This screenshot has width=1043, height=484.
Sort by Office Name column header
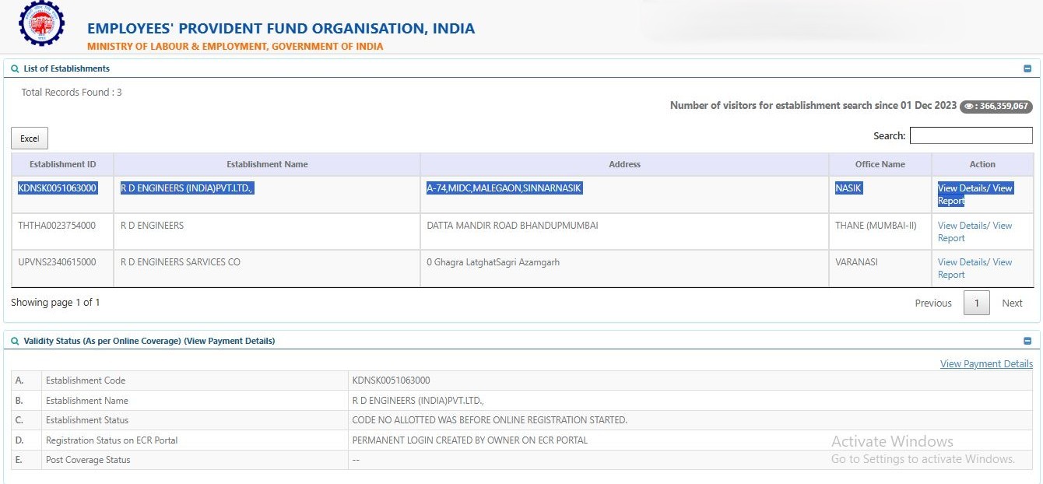[x=880, y=164]
